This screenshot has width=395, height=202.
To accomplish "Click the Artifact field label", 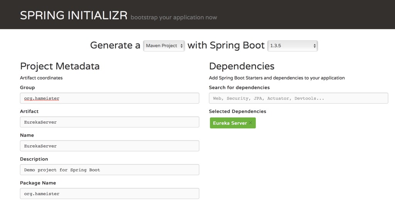I will click(29, 112).
